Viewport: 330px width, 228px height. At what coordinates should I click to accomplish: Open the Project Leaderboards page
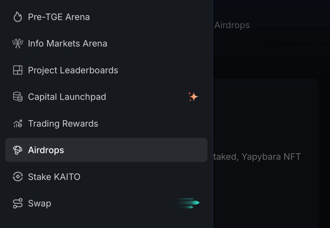pos(73,70)
